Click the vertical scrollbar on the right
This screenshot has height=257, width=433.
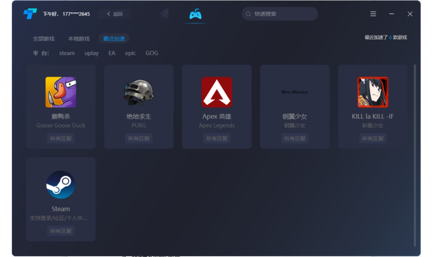click(415, 156)
